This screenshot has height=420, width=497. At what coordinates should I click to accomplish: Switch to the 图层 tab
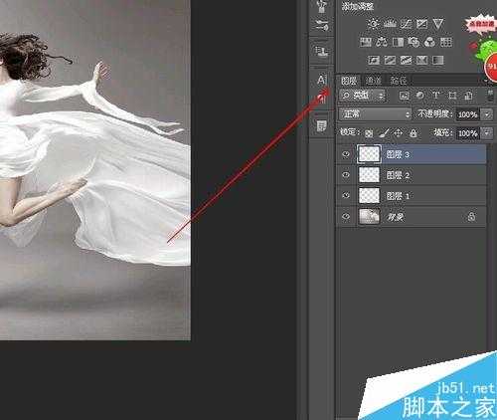click(348, 80)
